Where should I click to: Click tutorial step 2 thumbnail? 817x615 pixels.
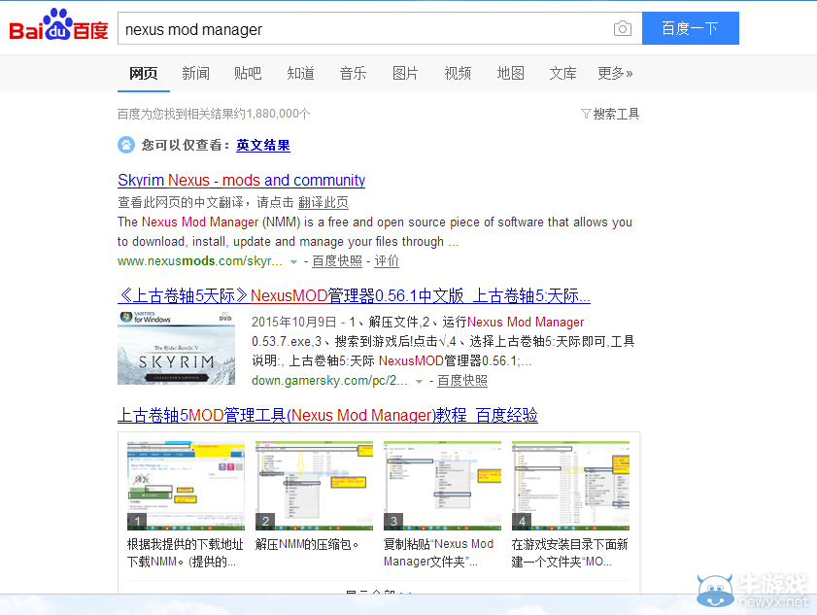coord(314,485)
